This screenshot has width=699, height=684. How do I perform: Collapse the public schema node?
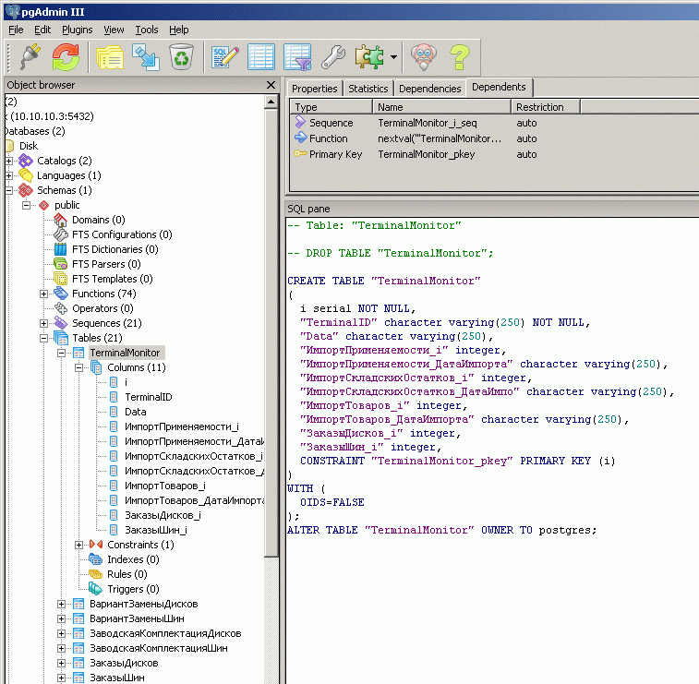click(26, 205)
